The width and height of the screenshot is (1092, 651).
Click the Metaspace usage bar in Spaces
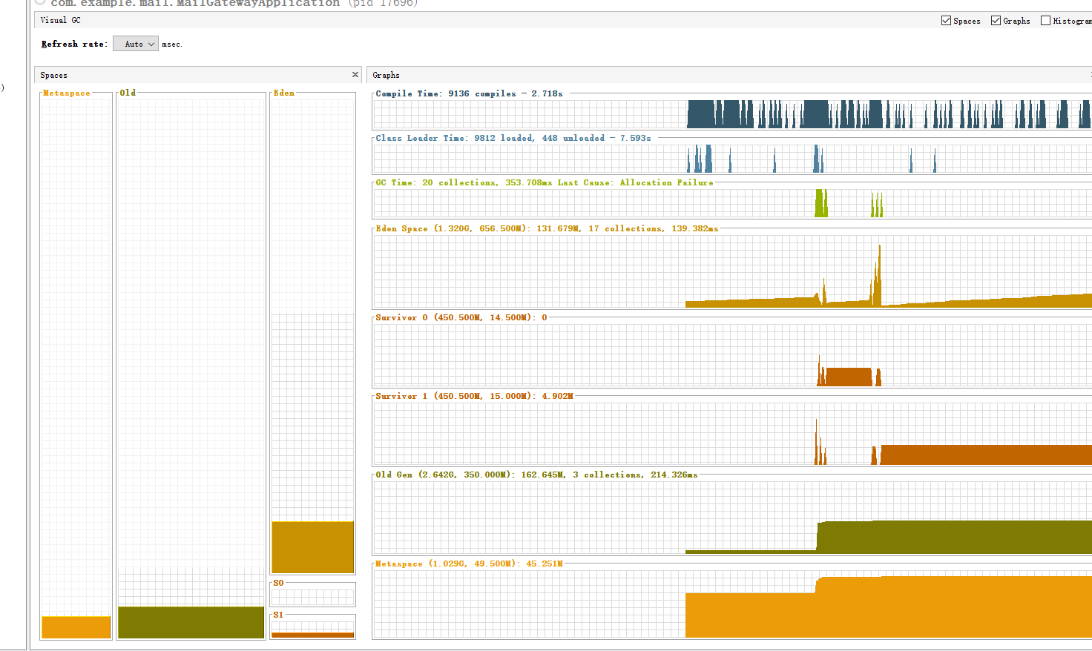coord(76,627)
